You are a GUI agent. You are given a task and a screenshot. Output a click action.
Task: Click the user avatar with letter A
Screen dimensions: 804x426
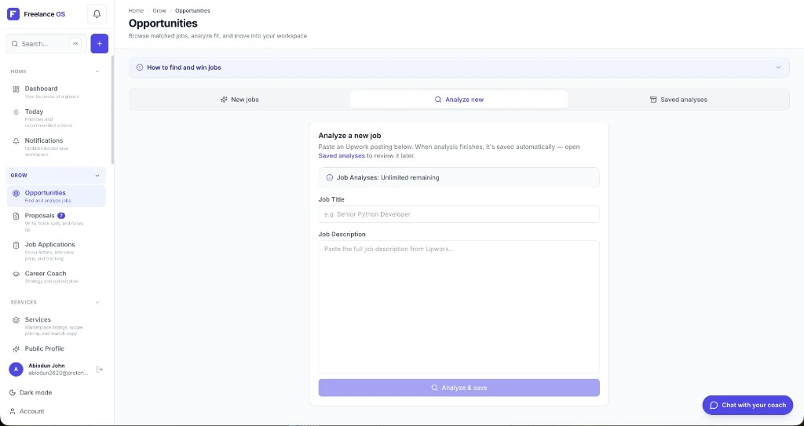16,369
